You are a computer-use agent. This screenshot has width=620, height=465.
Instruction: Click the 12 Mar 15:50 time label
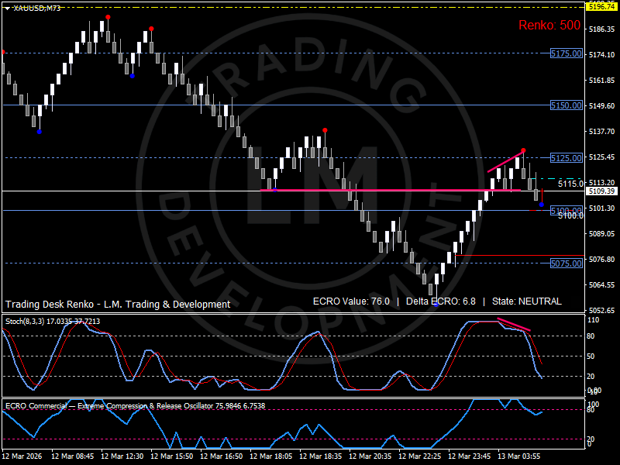coord(172,456)
